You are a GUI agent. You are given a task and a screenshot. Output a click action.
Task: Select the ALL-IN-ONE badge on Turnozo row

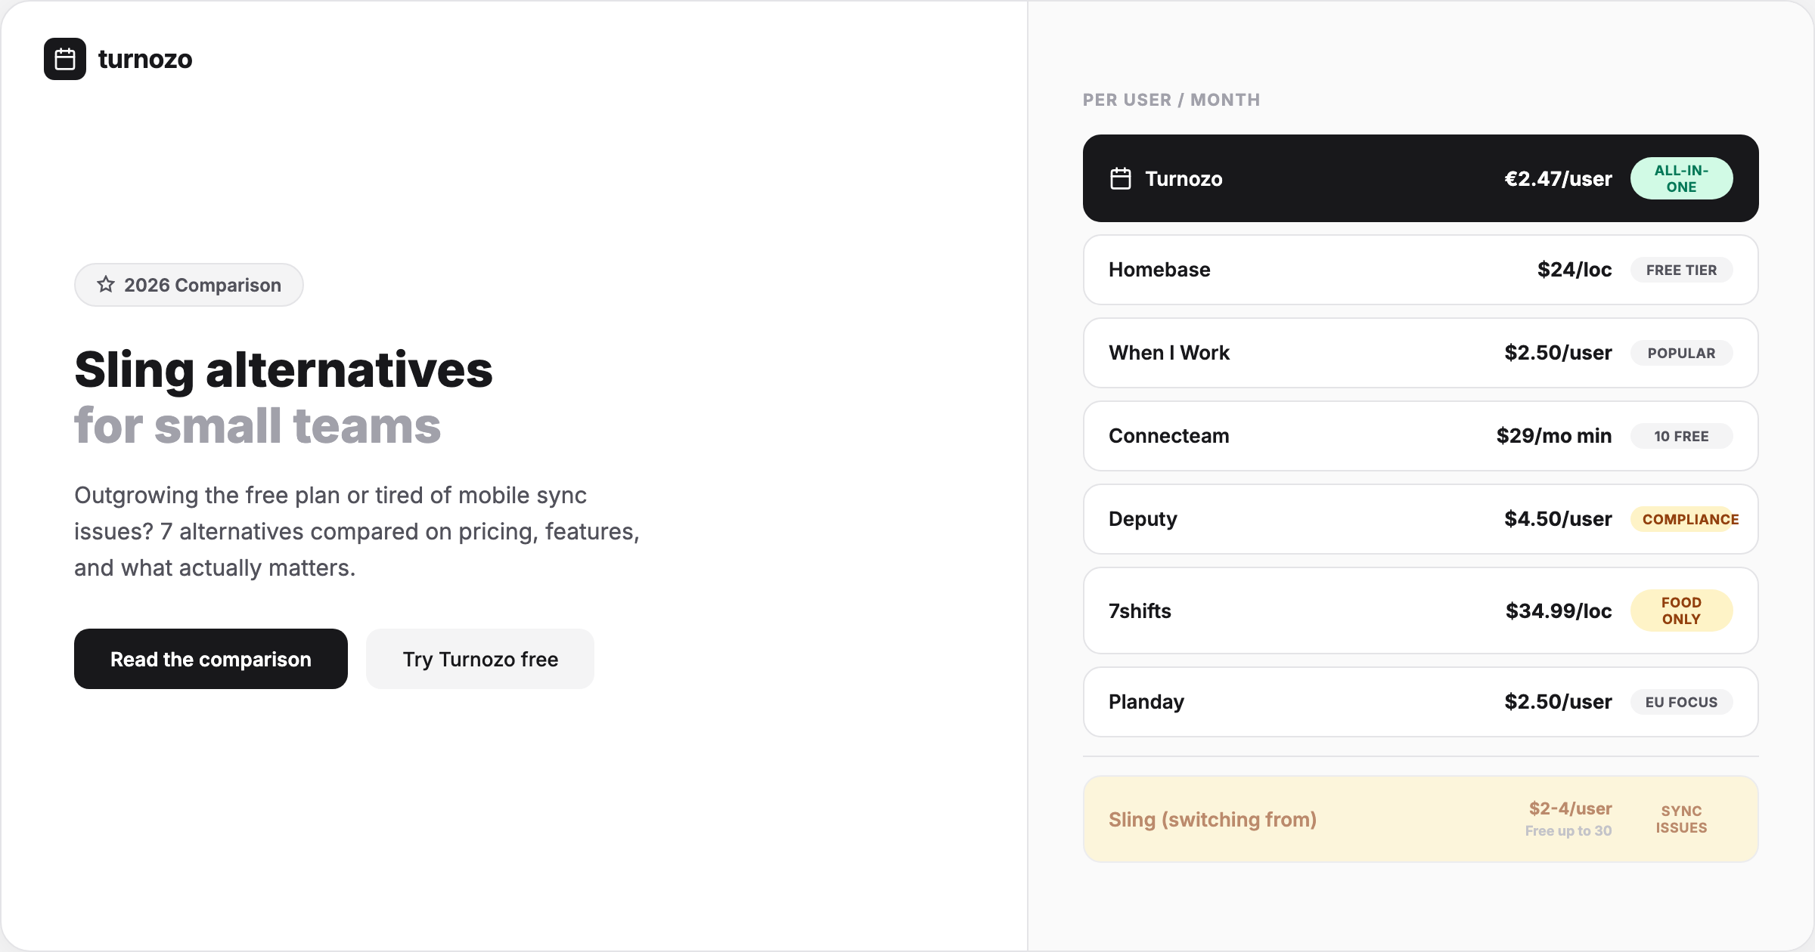click(x=1681, y=178)
